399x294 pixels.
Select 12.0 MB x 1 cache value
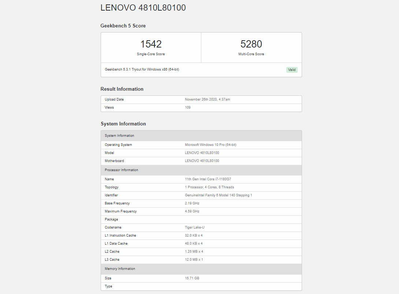(194, 260)
